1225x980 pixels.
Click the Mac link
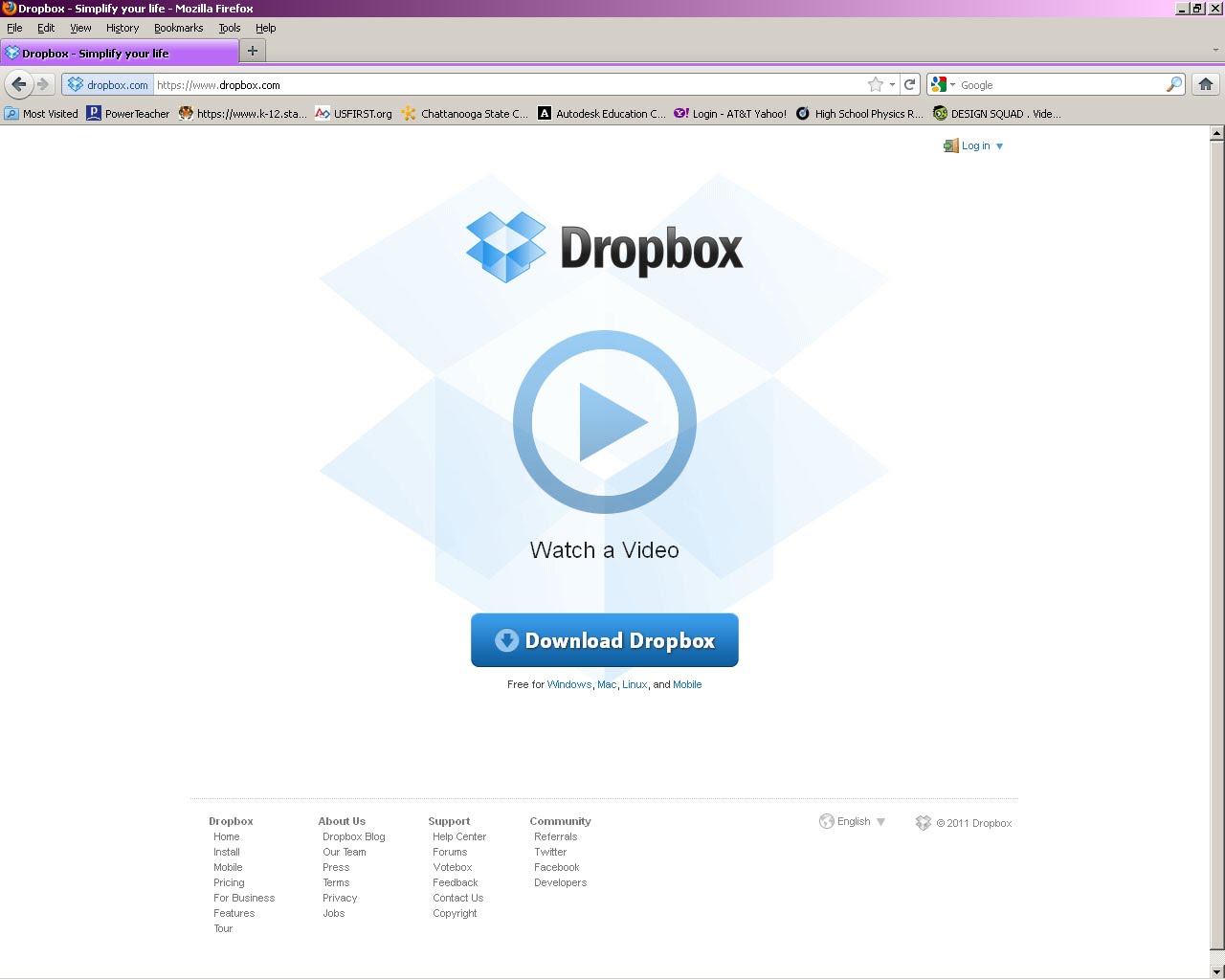coord(607,684)
